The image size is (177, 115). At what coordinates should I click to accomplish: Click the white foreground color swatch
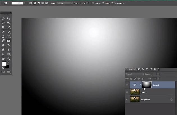[x=4, y=64]
